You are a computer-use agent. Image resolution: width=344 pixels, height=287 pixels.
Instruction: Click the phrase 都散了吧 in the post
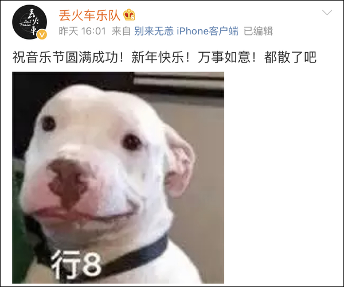290,57
